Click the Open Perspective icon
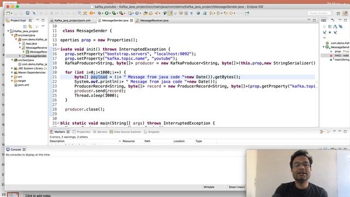The height and width of the screenshot is (197, 350). [339, 13]
